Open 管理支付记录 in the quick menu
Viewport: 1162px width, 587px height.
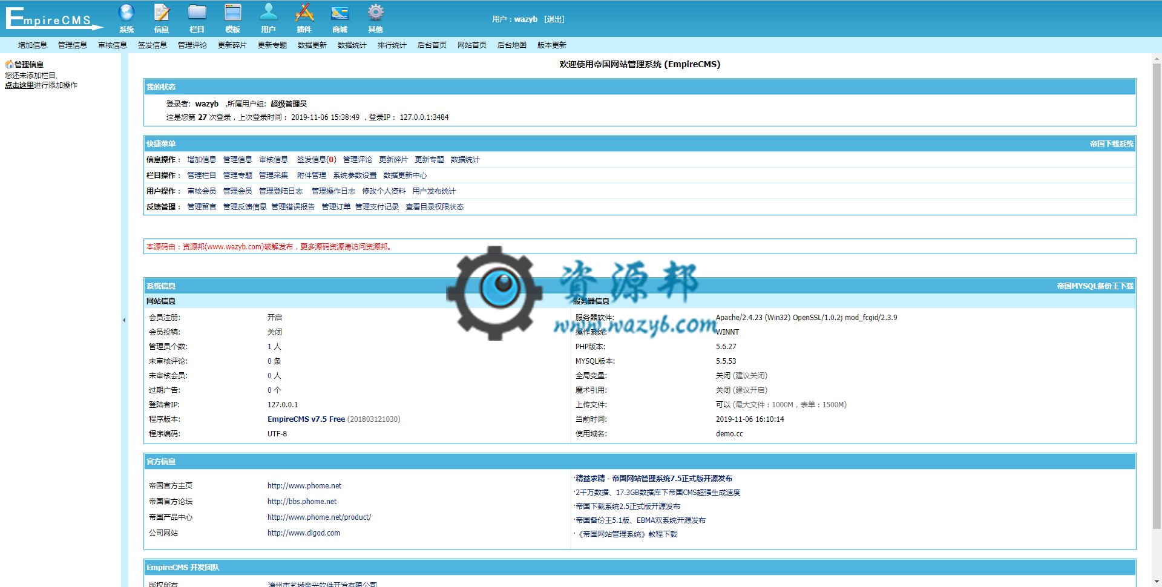pos(377,207)
